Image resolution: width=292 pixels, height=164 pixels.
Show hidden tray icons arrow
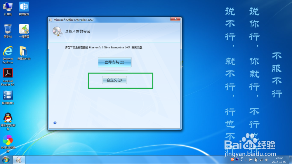pos(246,160)
